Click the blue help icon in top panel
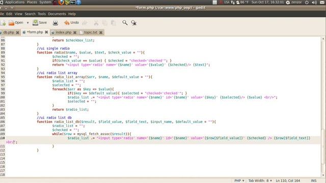 (x=78, y=3)
